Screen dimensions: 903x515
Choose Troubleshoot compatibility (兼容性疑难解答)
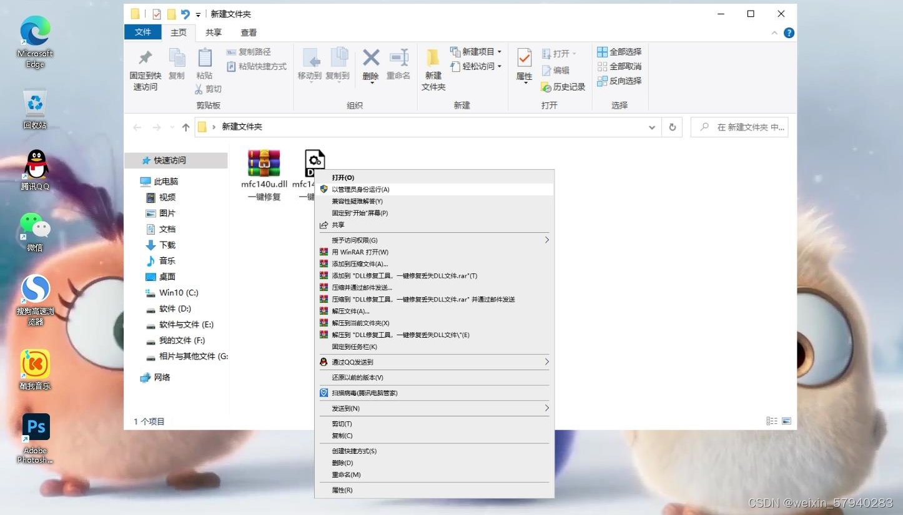[434, 202]
